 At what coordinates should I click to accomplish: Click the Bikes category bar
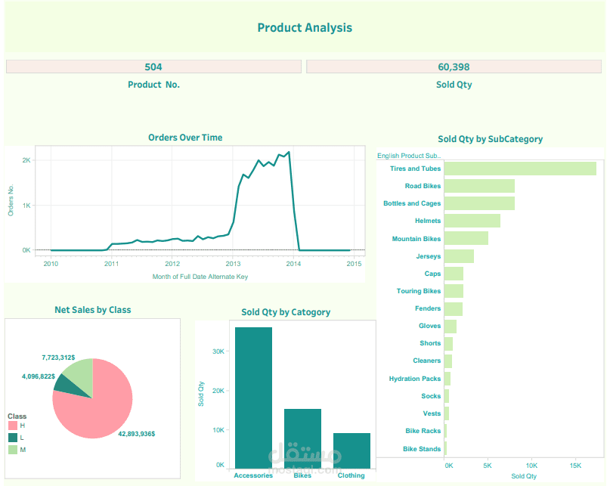click(302, 438)
